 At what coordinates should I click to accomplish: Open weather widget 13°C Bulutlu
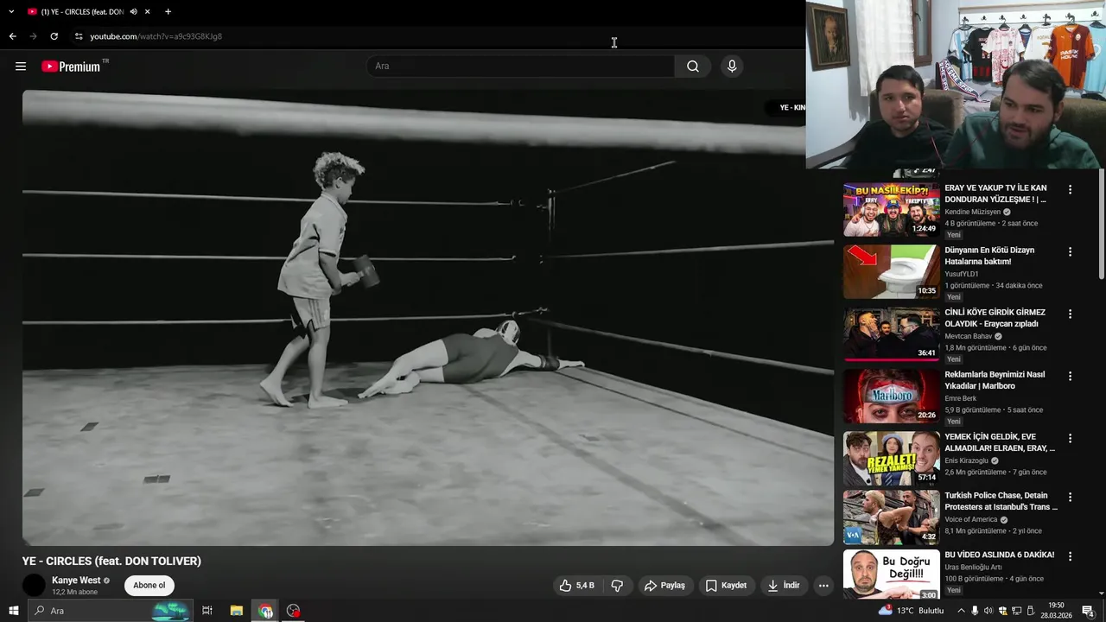click(912, 611)
